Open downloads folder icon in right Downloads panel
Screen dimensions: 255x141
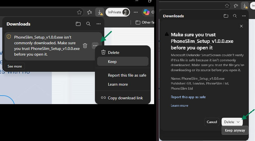[x=226, y=16]
